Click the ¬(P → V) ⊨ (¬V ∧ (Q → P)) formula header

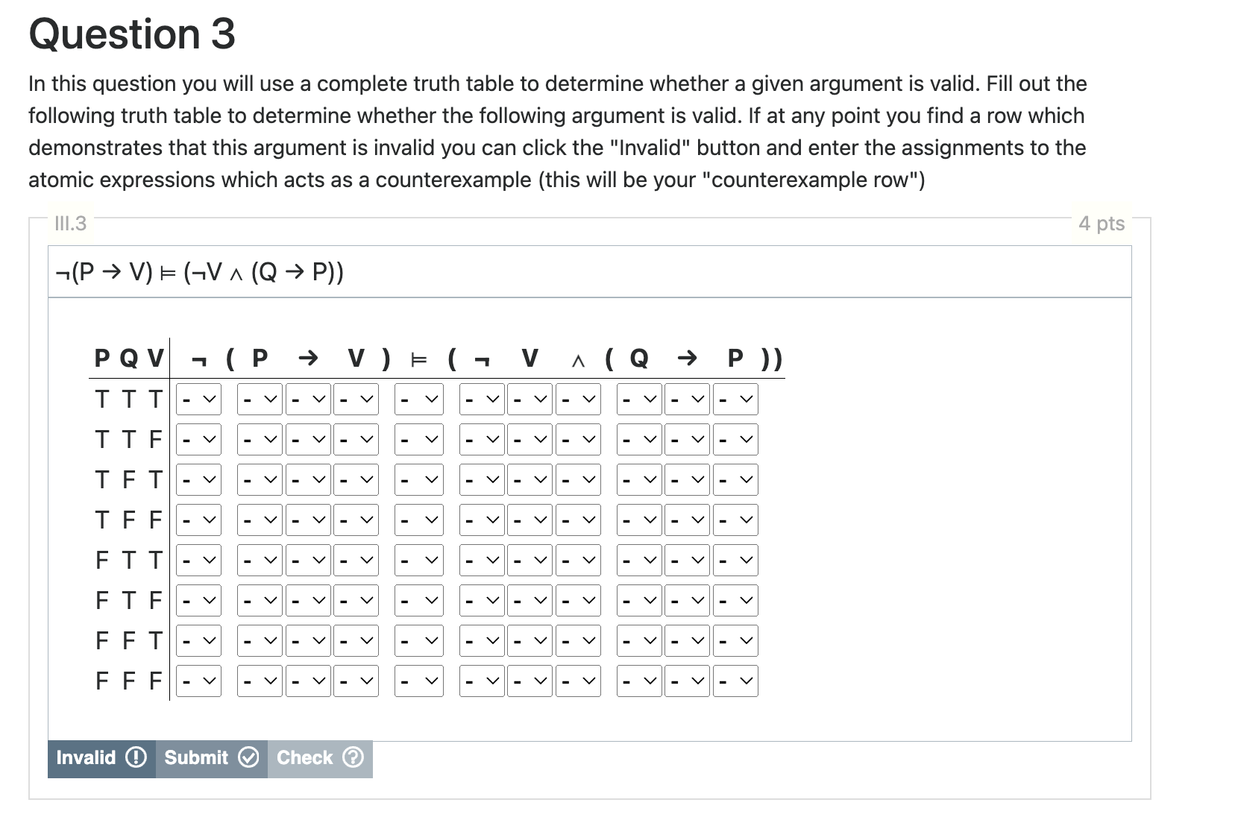[x=198, y=271]
